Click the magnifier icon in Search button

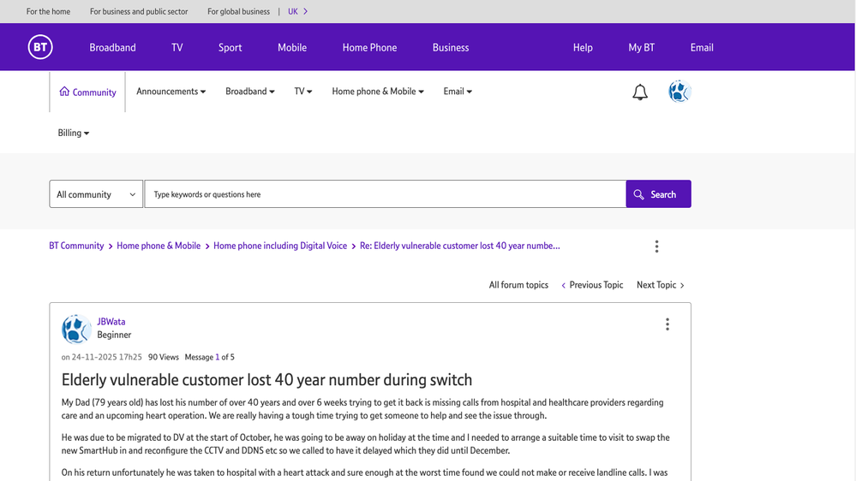(x=638, y=194)
